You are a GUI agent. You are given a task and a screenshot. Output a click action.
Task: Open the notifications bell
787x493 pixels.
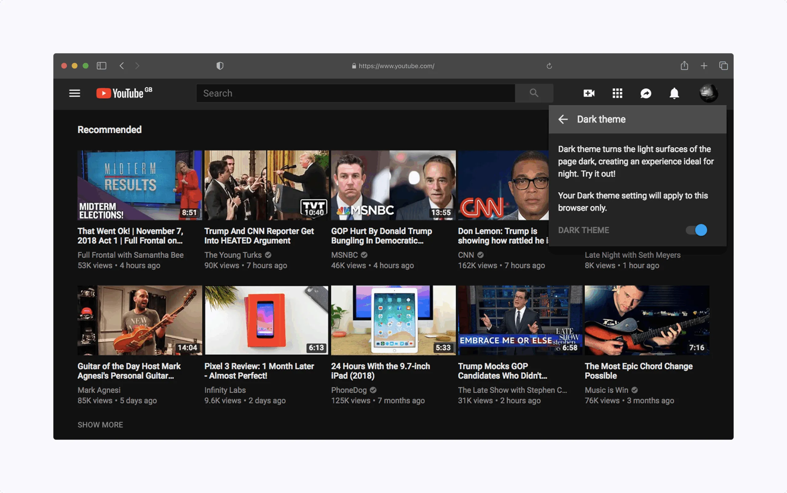click(674, 93)
